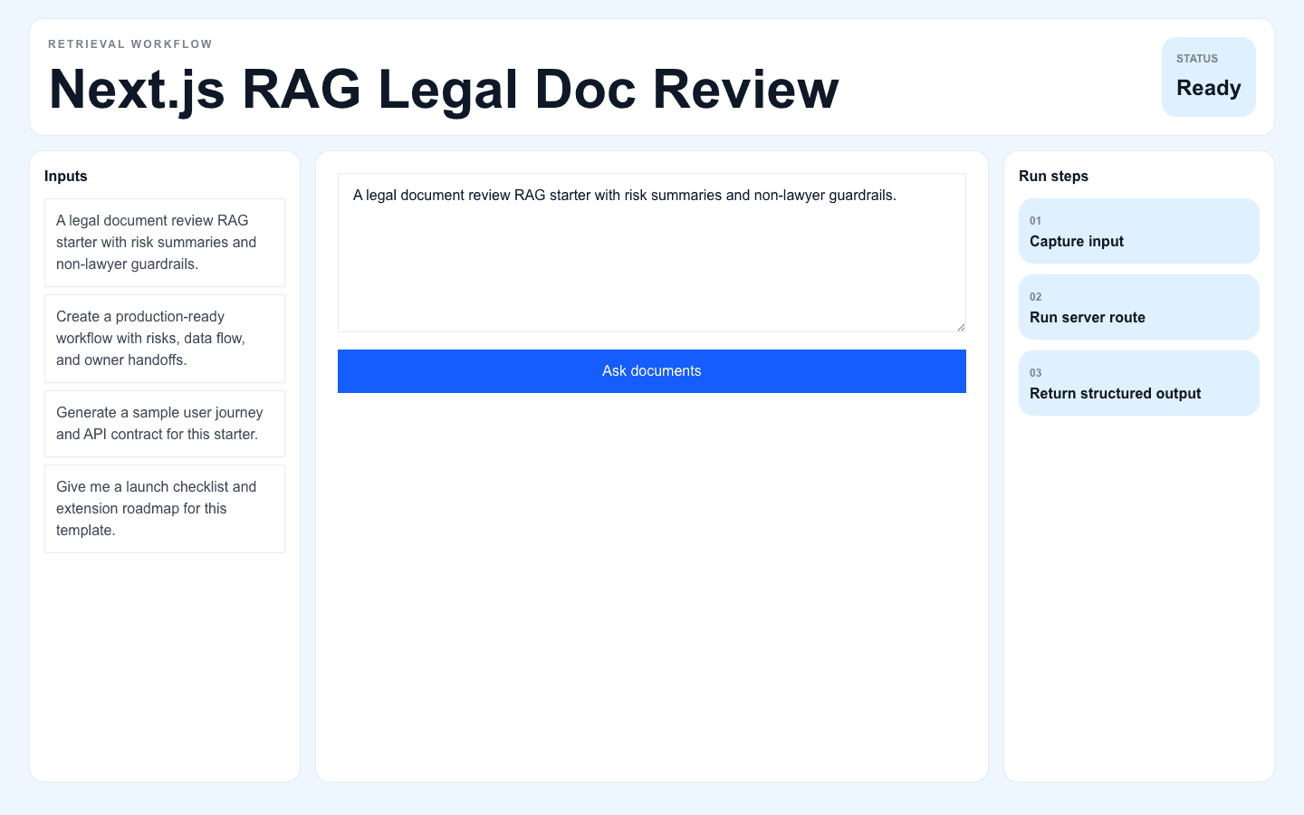Viewport: 1304px width, 815px height.
Task: Click the RETRIEVAL WORKFLOW label
Action: (x=130, y=43)
